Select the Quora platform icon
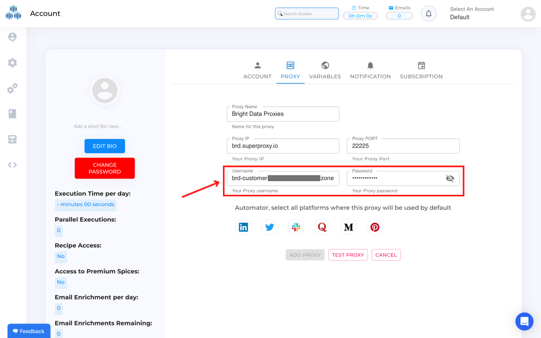541x338 pixels. coord(322,227)
